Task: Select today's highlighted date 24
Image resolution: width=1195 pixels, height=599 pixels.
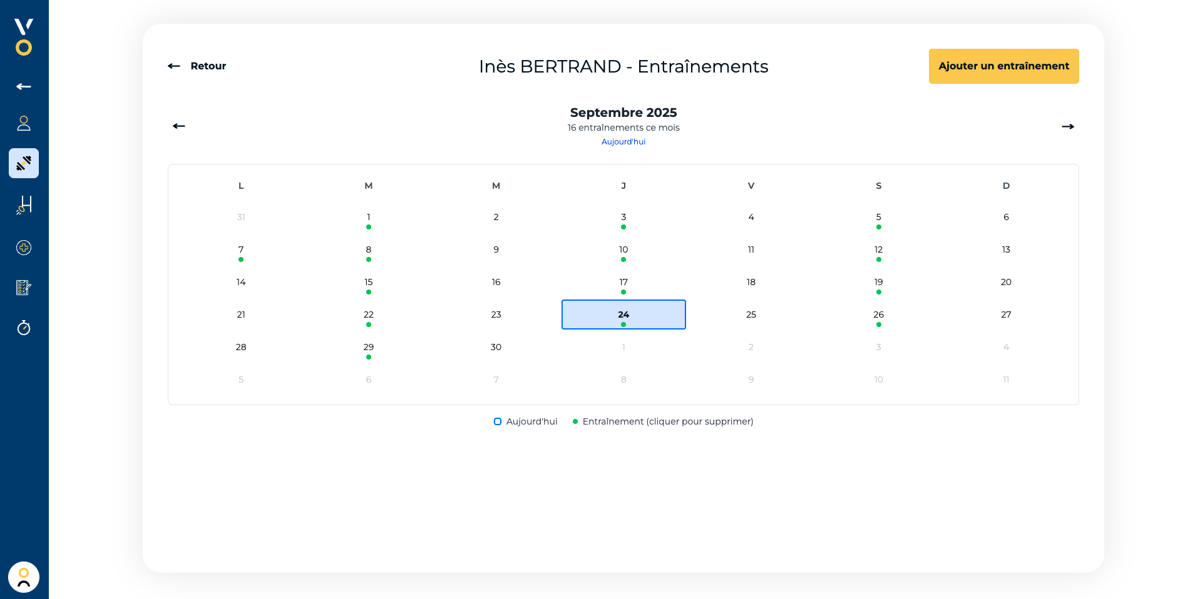Action: (623, 315)
